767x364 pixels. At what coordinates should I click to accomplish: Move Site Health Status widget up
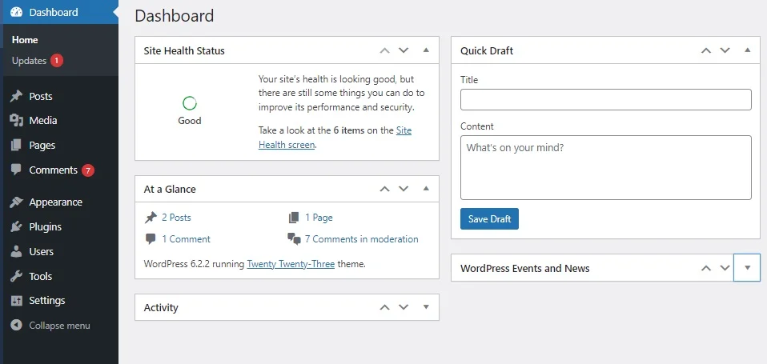tap(385, 50)
